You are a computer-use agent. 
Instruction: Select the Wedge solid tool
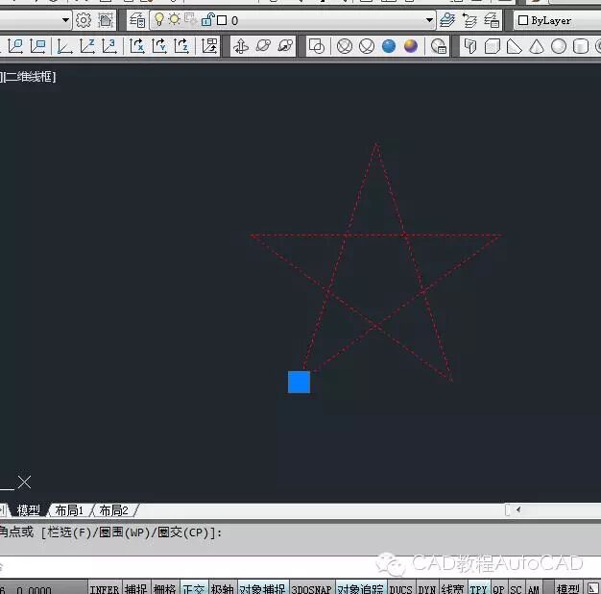pos(514,46)
